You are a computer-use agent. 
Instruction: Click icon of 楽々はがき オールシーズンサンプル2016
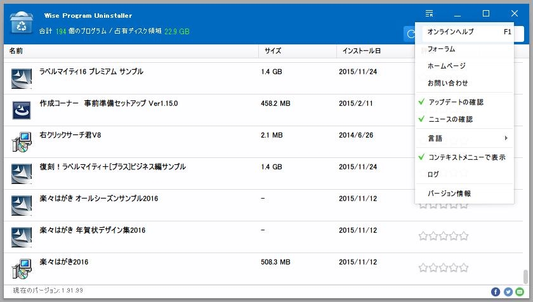click(22, 205)
